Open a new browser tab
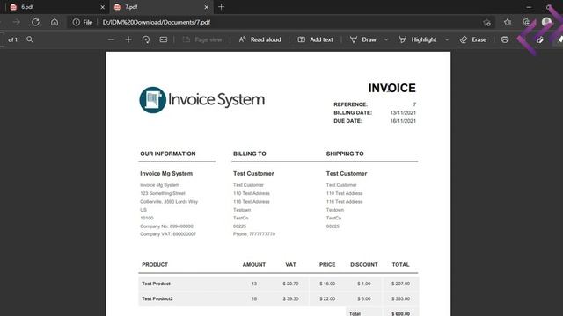The image size is (563, 316). coord(221,7)
